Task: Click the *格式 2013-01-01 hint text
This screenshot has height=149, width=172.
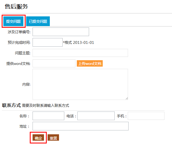Action: [x=78, y=42]
